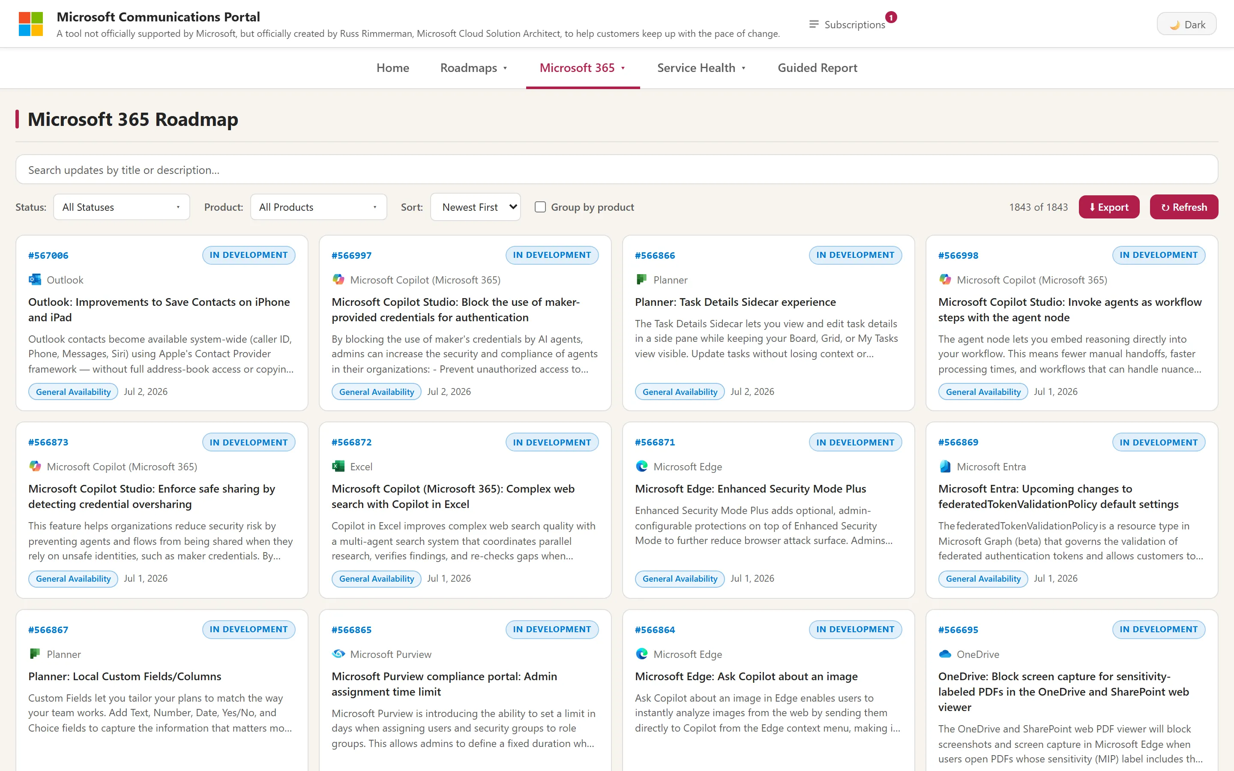Click the 1843 of 1843 results count

(x=1038, y=207)
